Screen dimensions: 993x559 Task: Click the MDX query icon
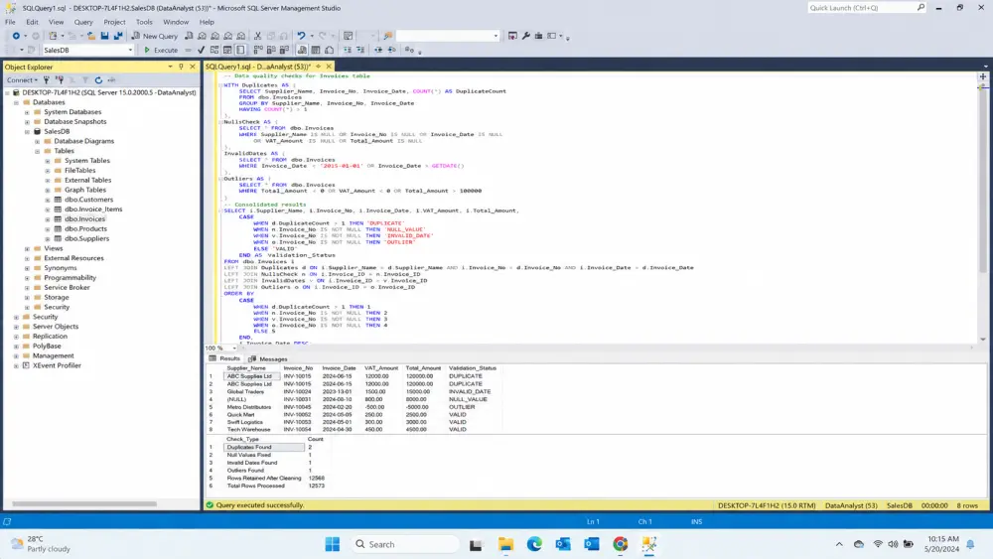click(x=202, y=36)
